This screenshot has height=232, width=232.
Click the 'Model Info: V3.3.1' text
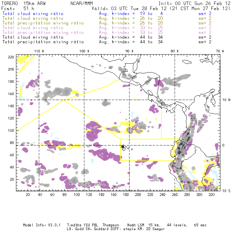(42, 225)
